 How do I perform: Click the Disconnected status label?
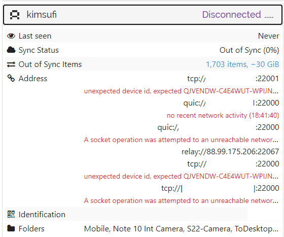[x=231, y=15]
